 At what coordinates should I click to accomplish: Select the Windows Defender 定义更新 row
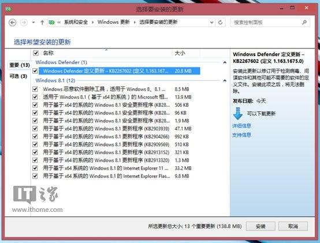[x=120, y=71]
